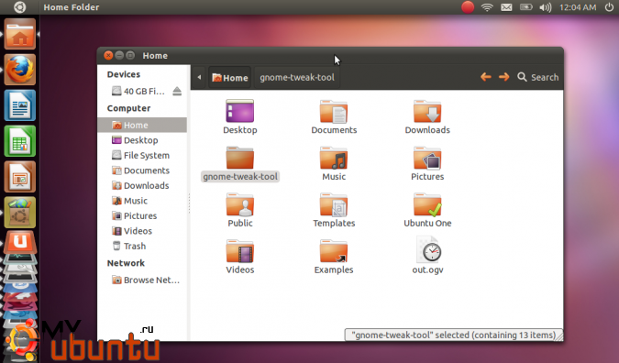Viewport: 619px width, 363px height.
Task: Open Ubuntu One from the launcher
Action: pyautogui.click(x=20, y=242)
